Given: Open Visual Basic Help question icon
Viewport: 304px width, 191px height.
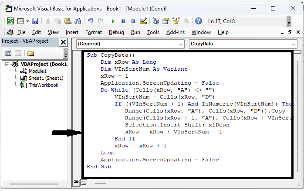Looking at the screenshot, I should [x=199, y=21].
